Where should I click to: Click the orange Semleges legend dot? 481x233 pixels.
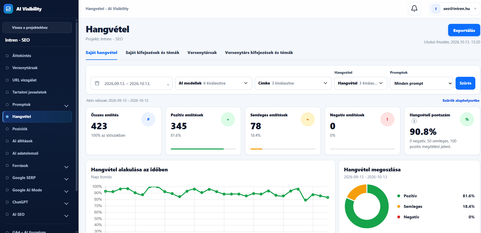(x=399, y=206)
